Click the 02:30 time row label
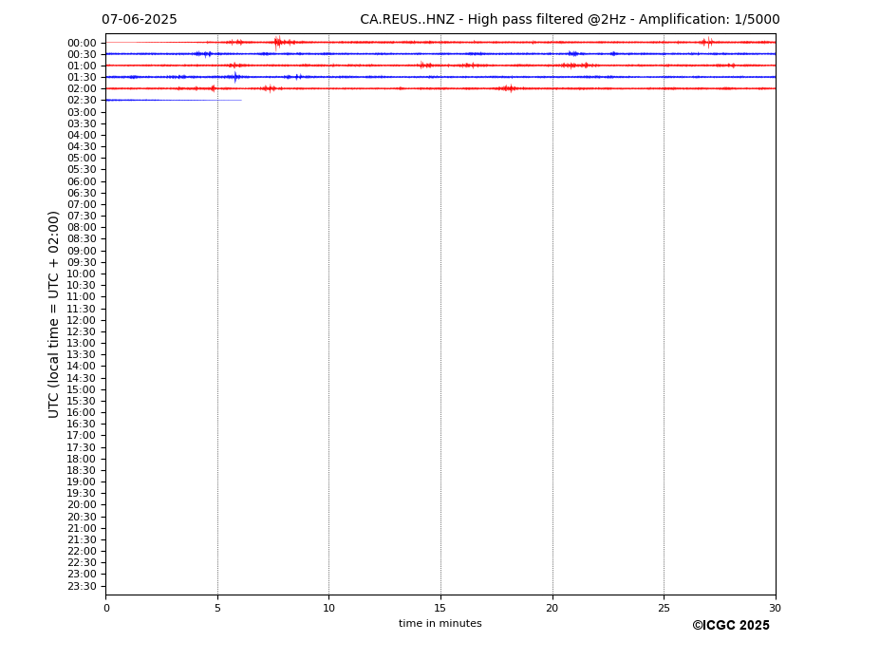The width and height of the screenshot is (880, 661). pos(82,100)
